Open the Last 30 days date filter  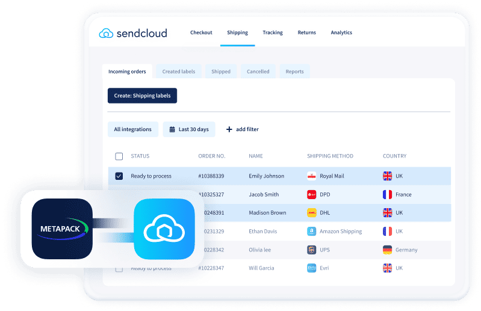pos(189,129)
